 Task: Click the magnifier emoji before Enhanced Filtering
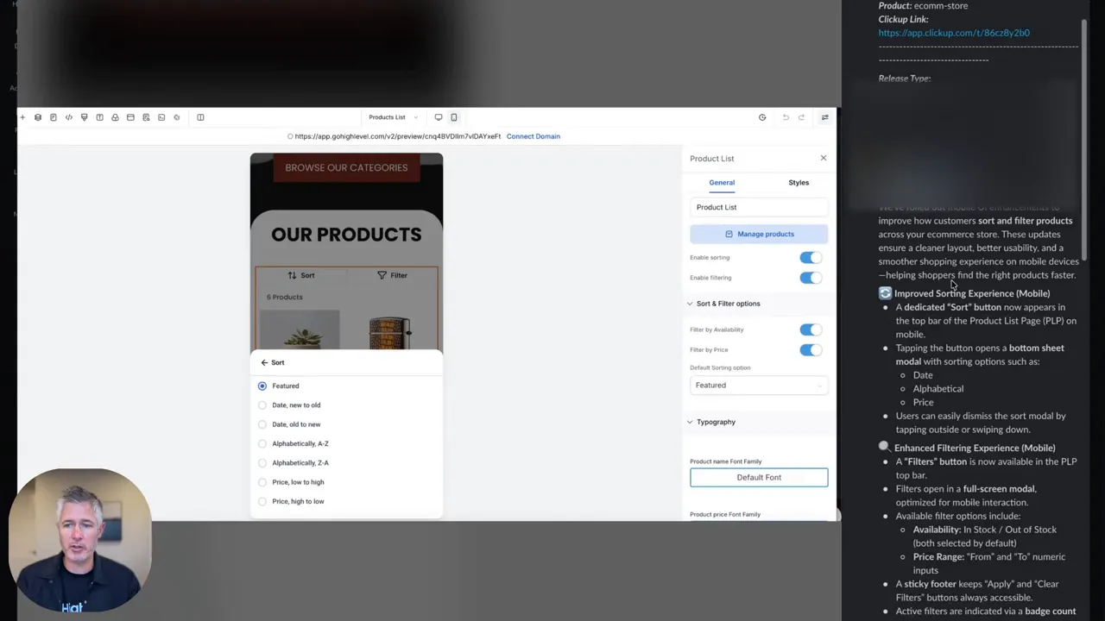point(885,447)
